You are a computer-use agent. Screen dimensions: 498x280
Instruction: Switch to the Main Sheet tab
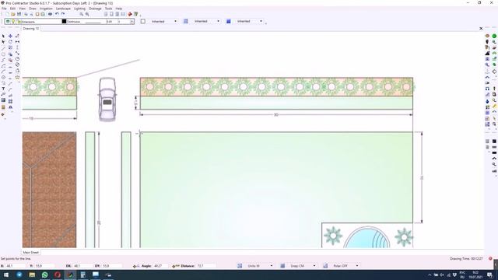31,252
